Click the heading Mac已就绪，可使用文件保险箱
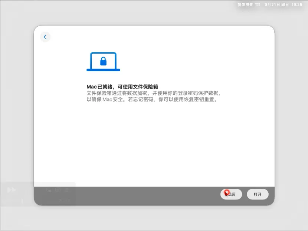 (122, 87)
